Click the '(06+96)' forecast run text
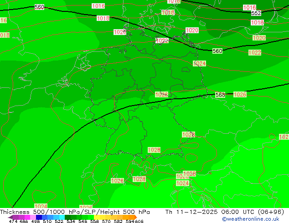The image size is (289, 223). pyautogui.click(x=271, y=212)
